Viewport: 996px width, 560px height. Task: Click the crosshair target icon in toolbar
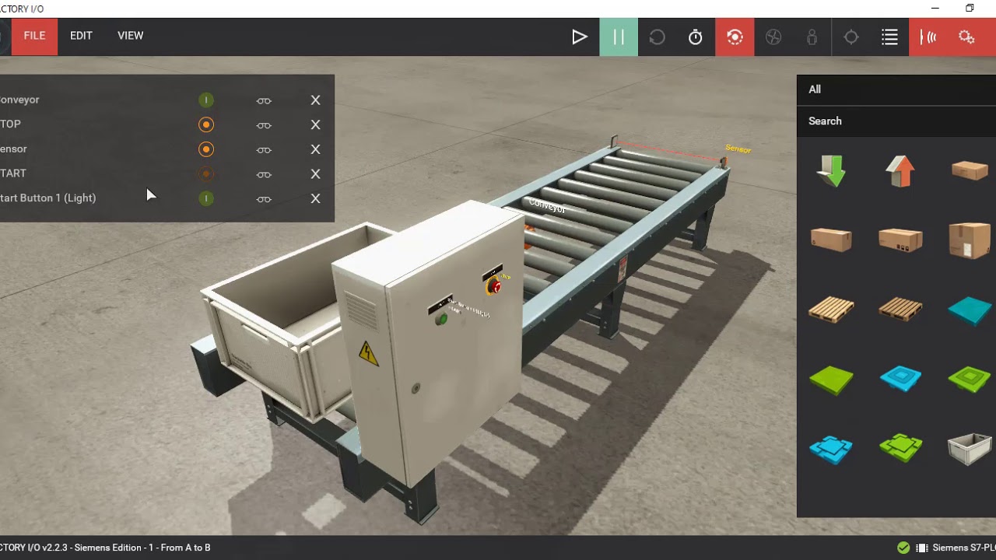pos(851,37)
